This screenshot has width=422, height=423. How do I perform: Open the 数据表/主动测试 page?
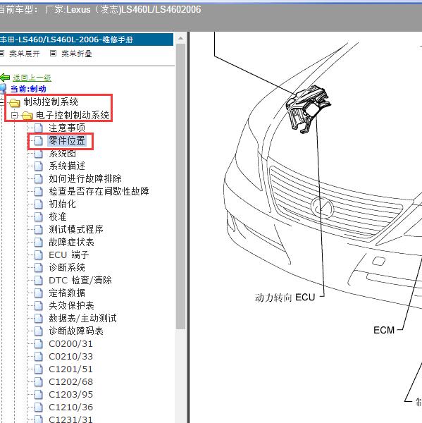coord(83,318)
